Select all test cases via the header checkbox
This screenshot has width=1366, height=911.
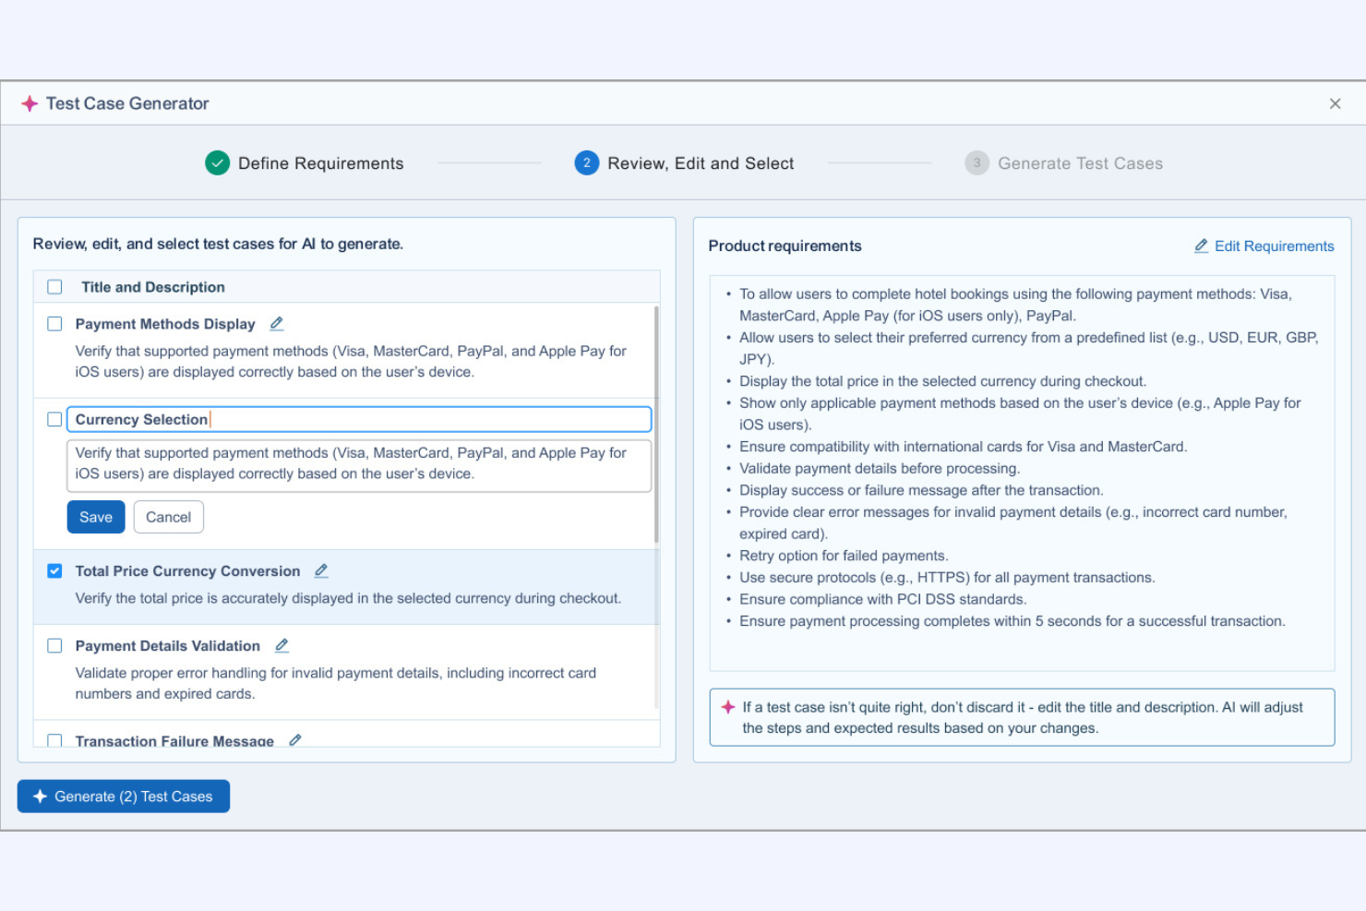[54, 286]
